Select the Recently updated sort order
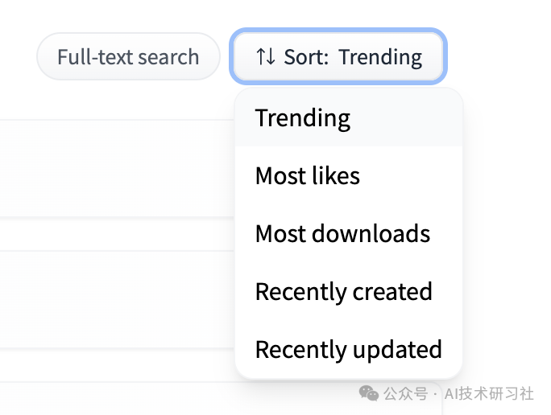This screenshot has height=415, width=551. coord(348,350)
